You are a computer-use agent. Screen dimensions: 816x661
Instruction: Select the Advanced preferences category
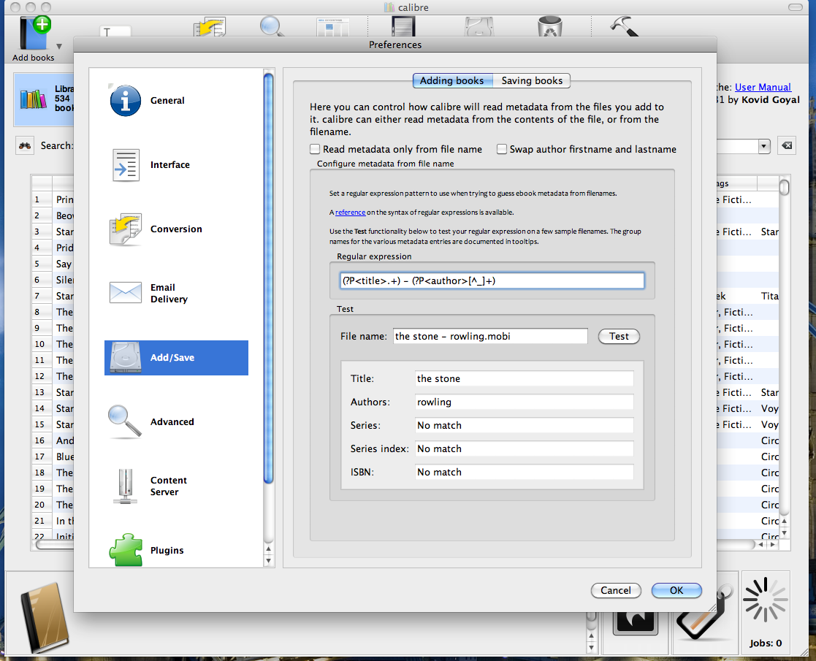tap(176, 421)
